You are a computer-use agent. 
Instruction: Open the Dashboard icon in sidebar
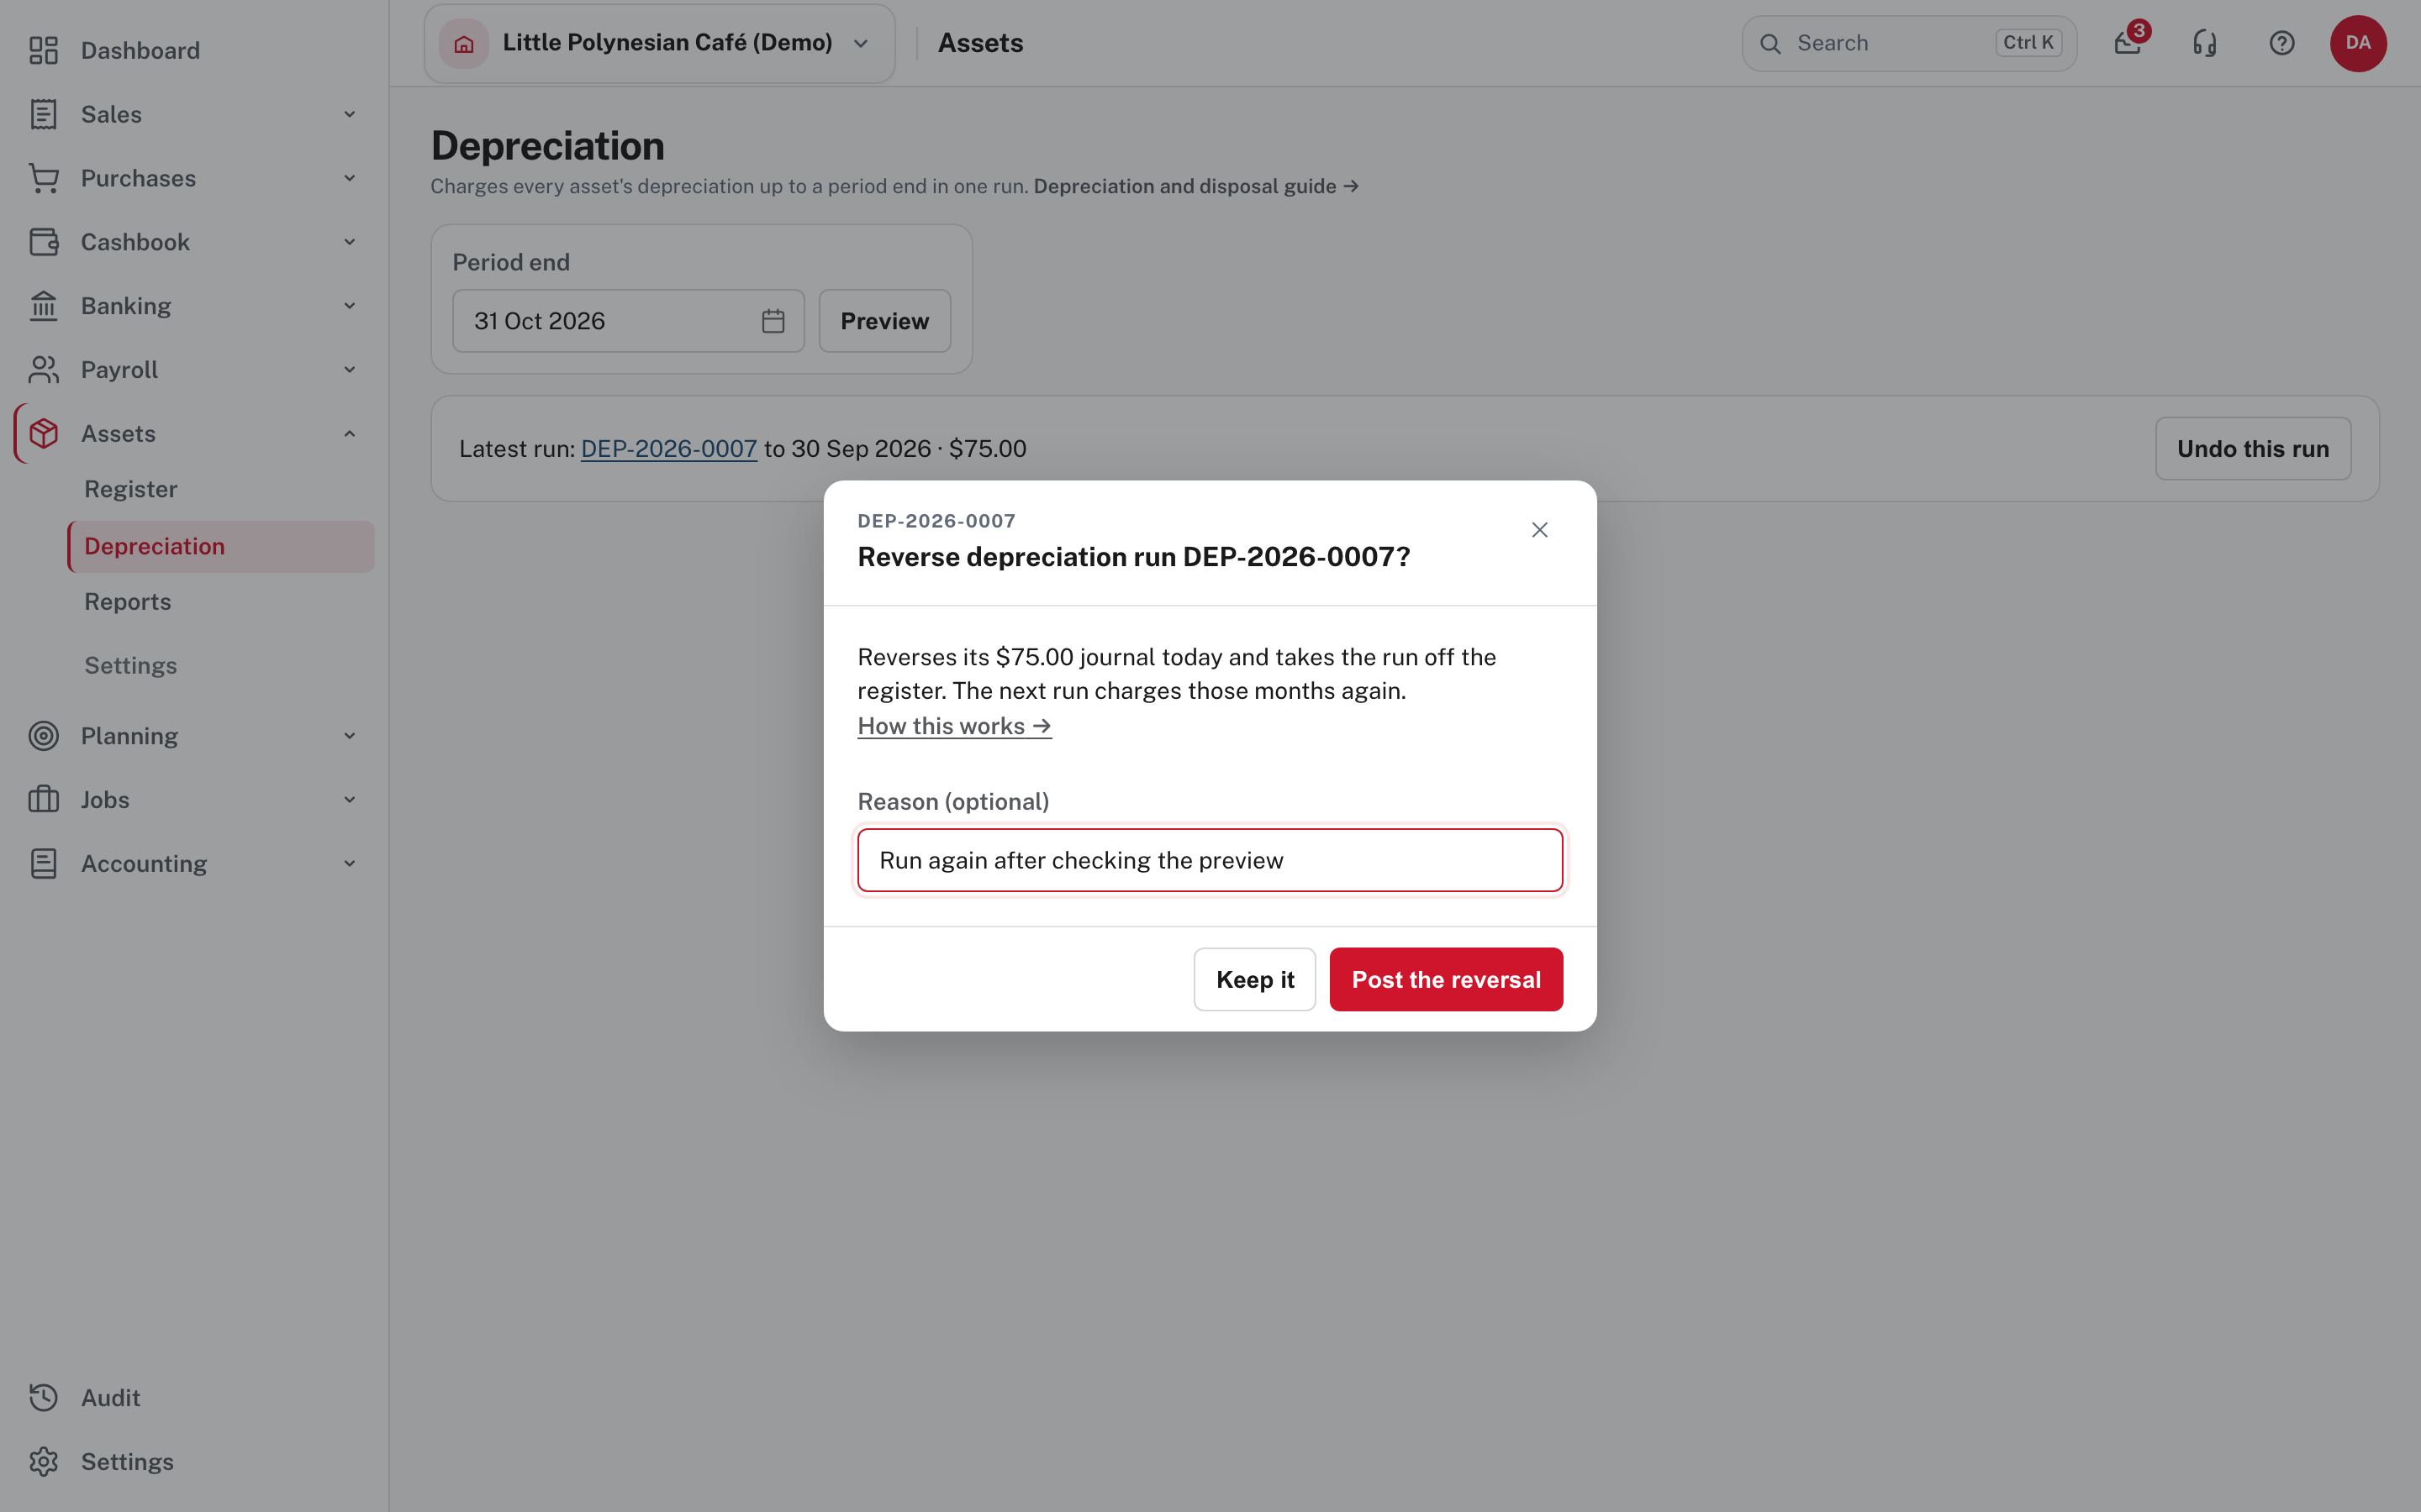43,50
